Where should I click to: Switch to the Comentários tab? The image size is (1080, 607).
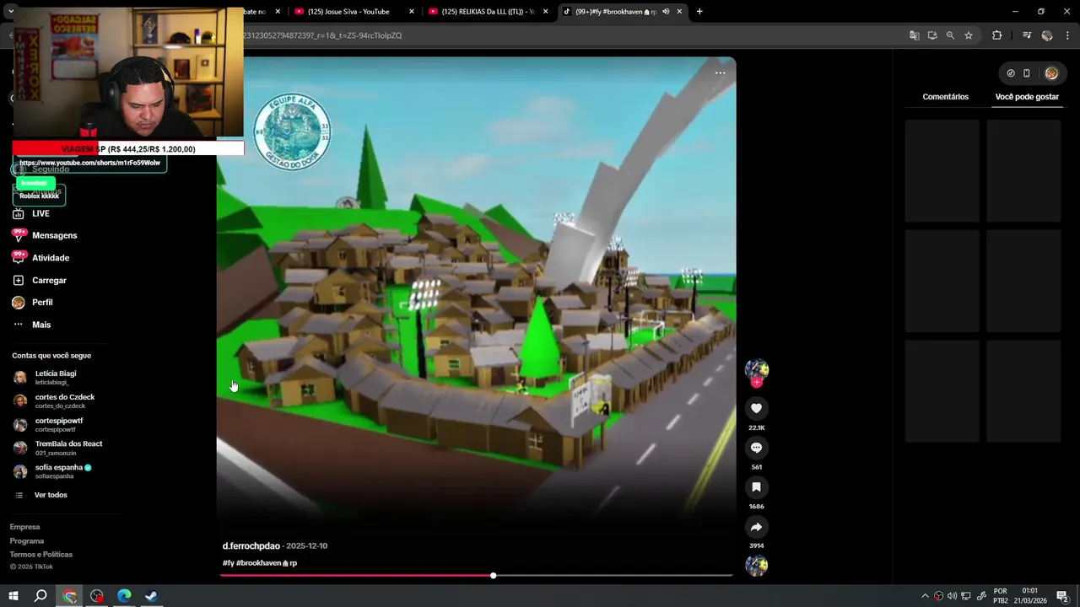click(x=945, y=97)
